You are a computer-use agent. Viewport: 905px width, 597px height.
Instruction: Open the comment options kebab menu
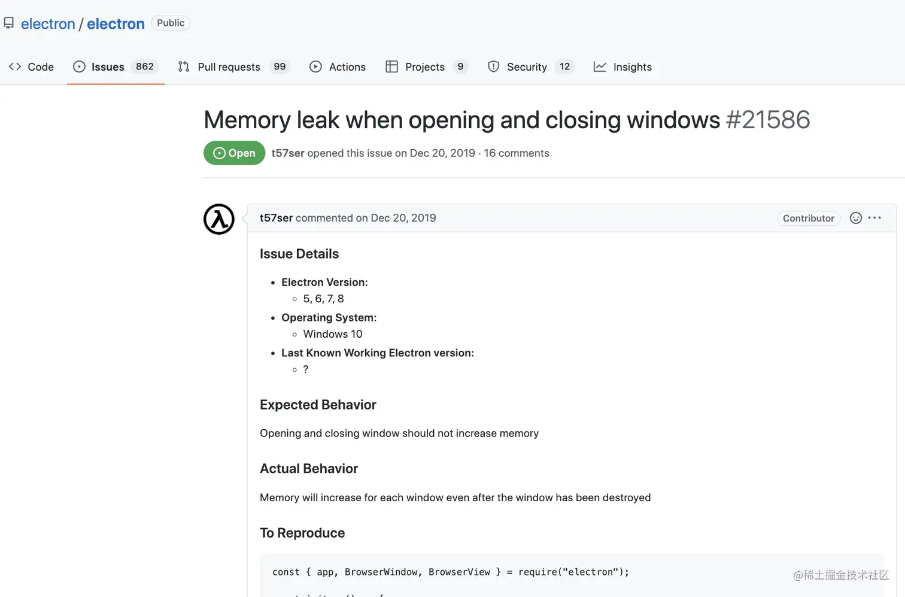point(874,218)
